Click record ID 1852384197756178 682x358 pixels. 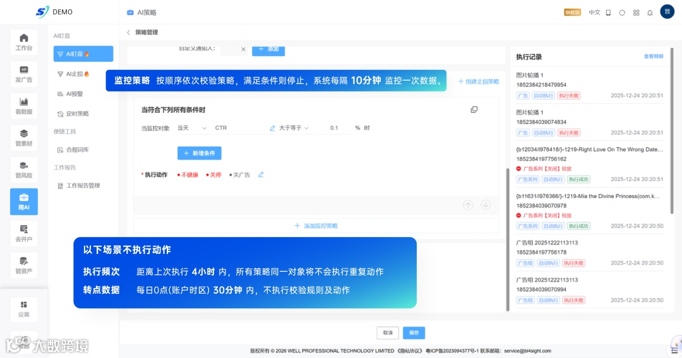click(x=541, y=253)
